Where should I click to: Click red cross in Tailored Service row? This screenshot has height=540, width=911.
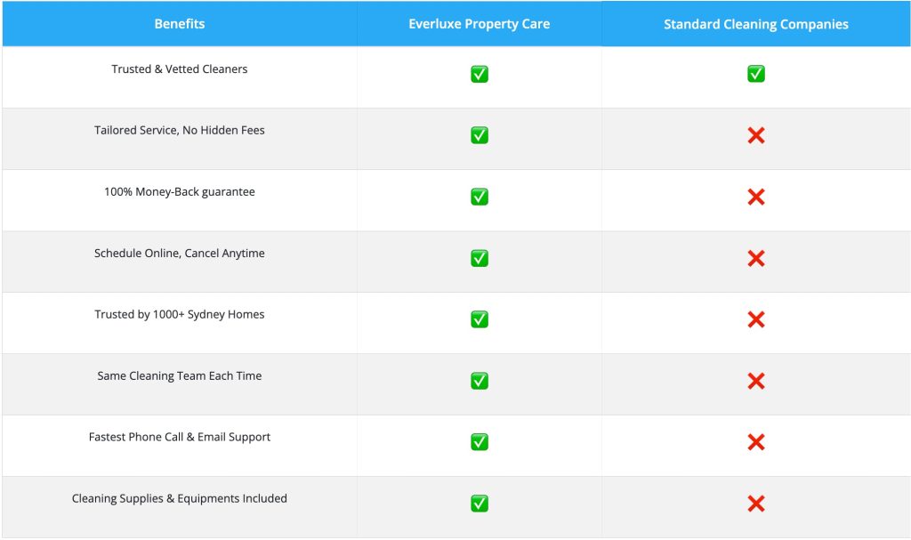[x=756, y=135]
